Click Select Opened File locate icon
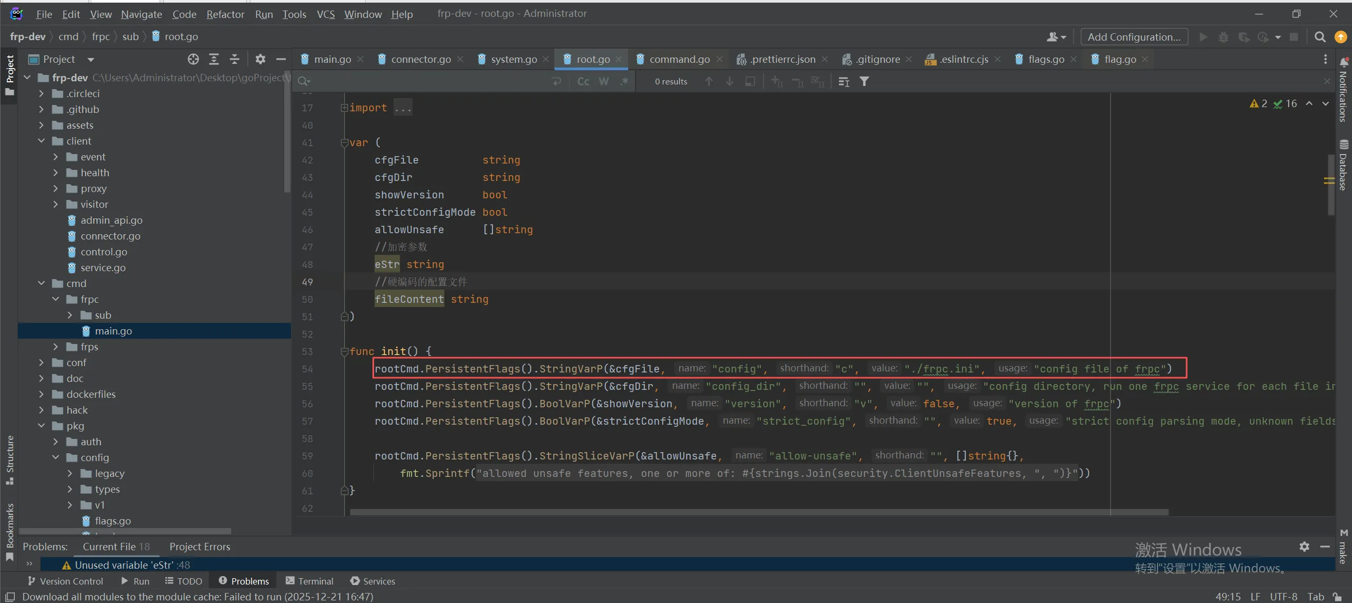Image resolution: width=1352 pixels, height=603 pixels. coord(193,59)
